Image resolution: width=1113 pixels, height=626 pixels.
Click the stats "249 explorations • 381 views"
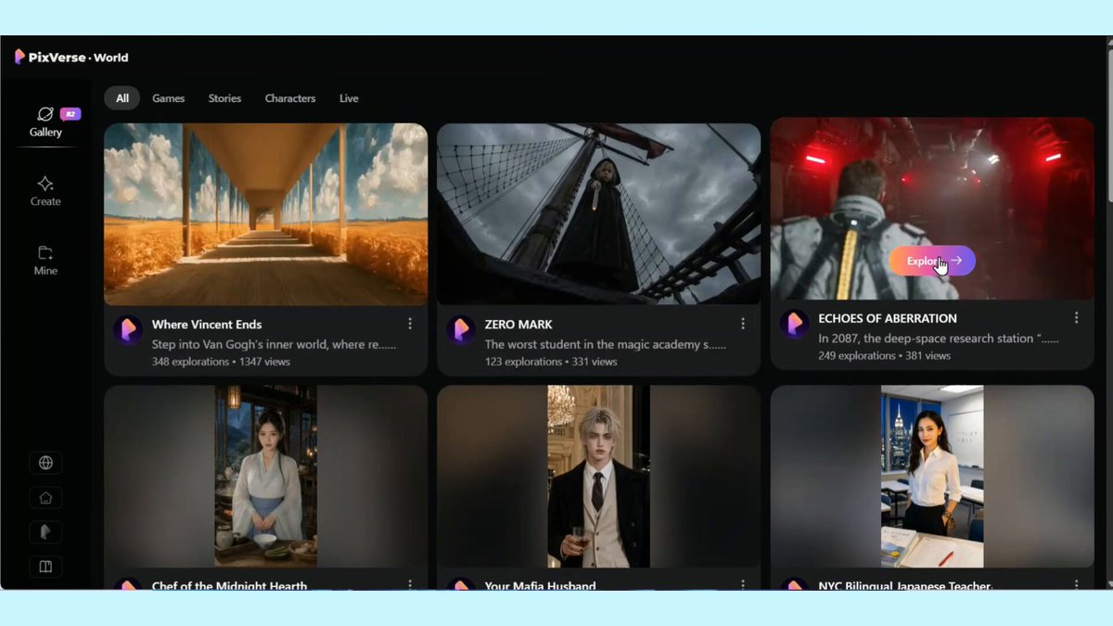(885, 355)
